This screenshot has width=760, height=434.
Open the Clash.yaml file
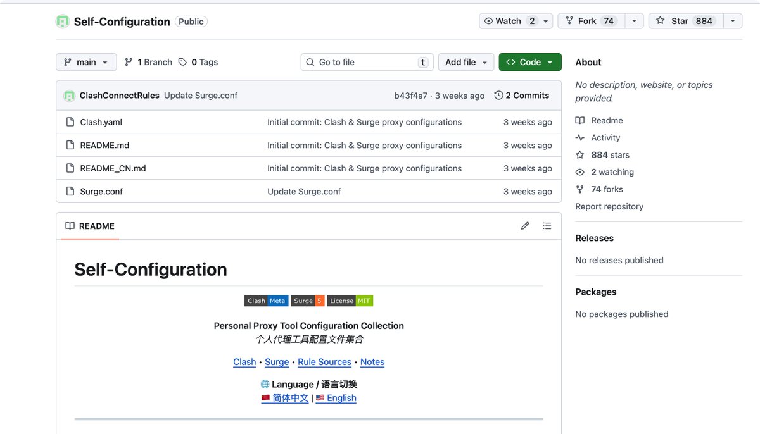coord(101,122)
